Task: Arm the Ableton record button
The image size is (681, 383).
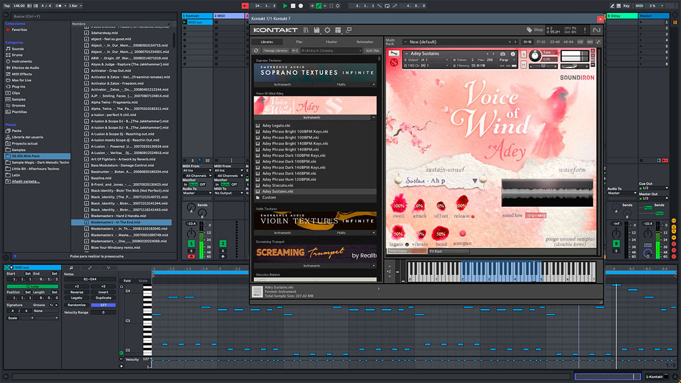Action: point(300,5)
